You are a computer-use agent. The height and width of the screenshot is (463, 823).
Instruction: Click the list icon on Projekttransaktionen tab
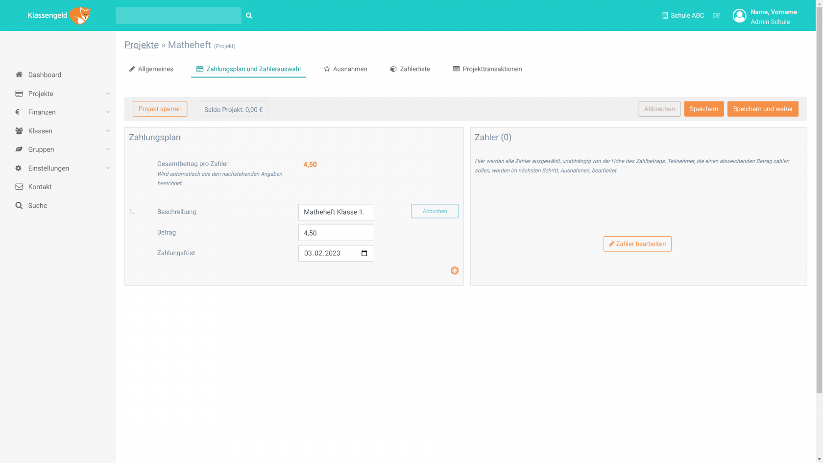457,69
